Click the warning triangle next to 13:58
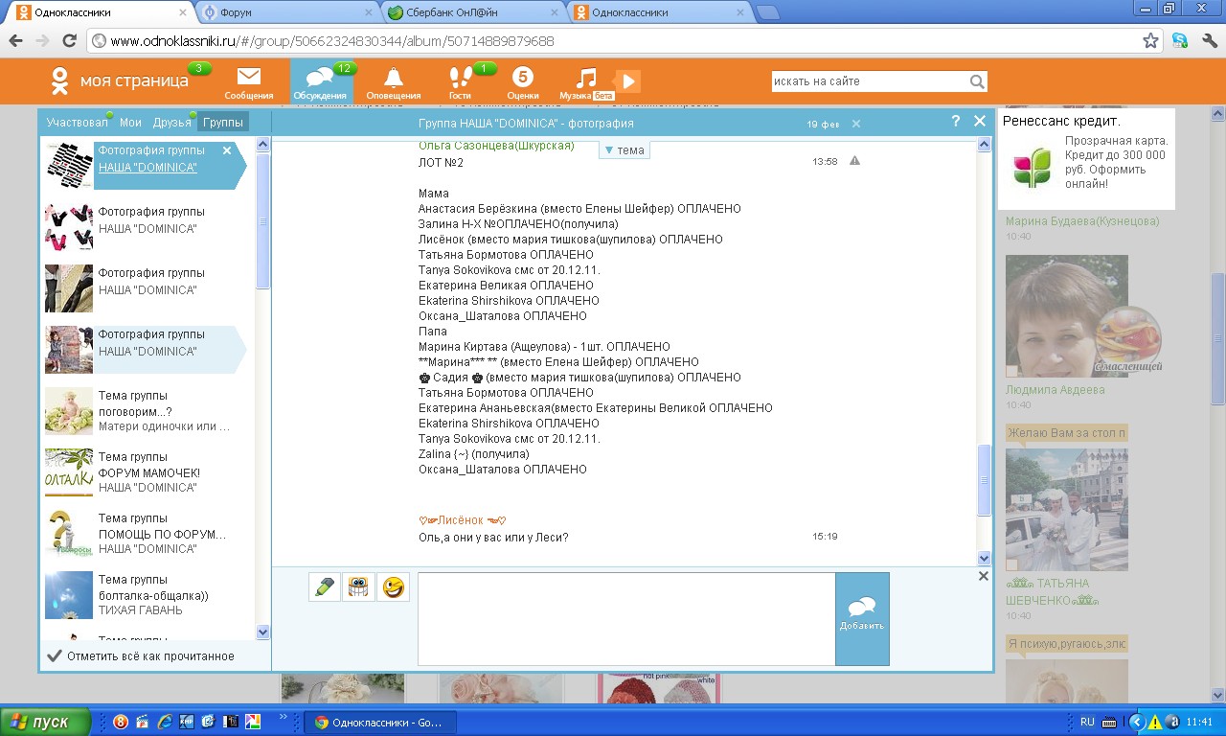This screenshot has height=736, width=1226. pos(854,161)
